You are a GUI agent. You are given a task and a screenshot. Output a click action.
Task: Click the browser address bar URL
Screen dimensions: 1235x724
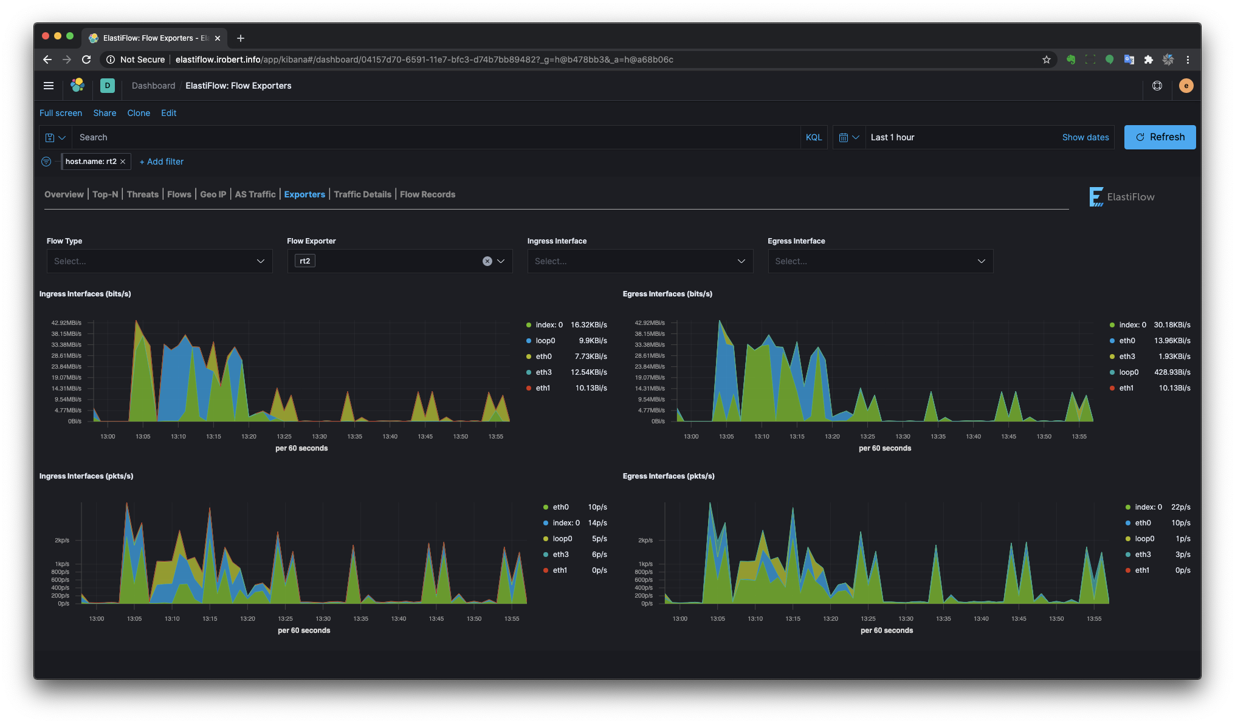(424, 60)
